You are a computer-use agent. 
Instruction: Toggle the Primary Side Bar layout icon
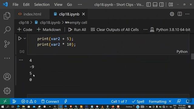point(149,5)
